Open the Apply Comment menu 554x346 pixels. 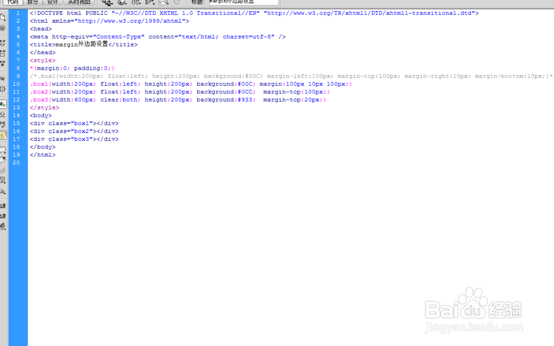click(x=3, y=150)
